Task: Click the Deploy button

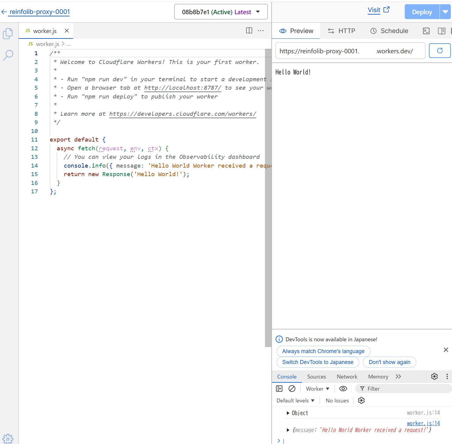Action: pyautogui.click(x=422, y=12)
